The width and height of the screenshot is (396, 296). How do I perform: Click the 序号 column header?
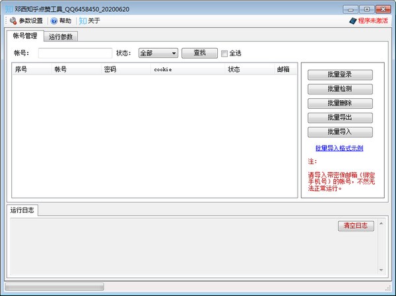tap(32, 69)
